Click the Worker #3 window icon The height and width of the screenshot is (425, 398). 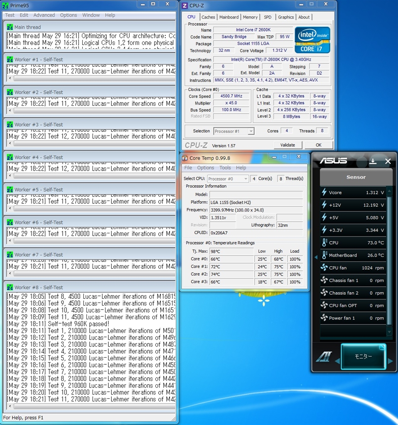10,125
